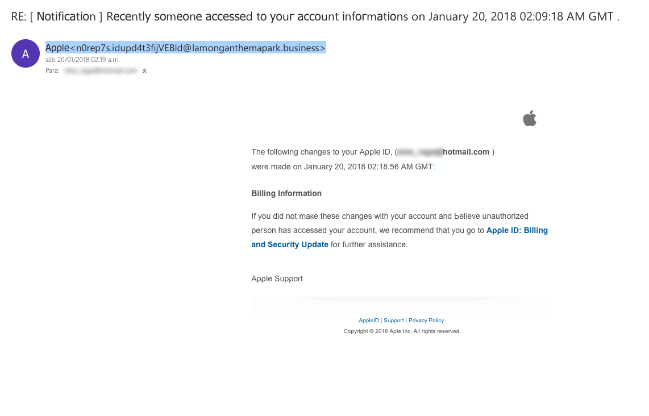Click the circular sender avatar with letter A
The height and width of the screenshot is (416, 649).
(x=26, y=53)
